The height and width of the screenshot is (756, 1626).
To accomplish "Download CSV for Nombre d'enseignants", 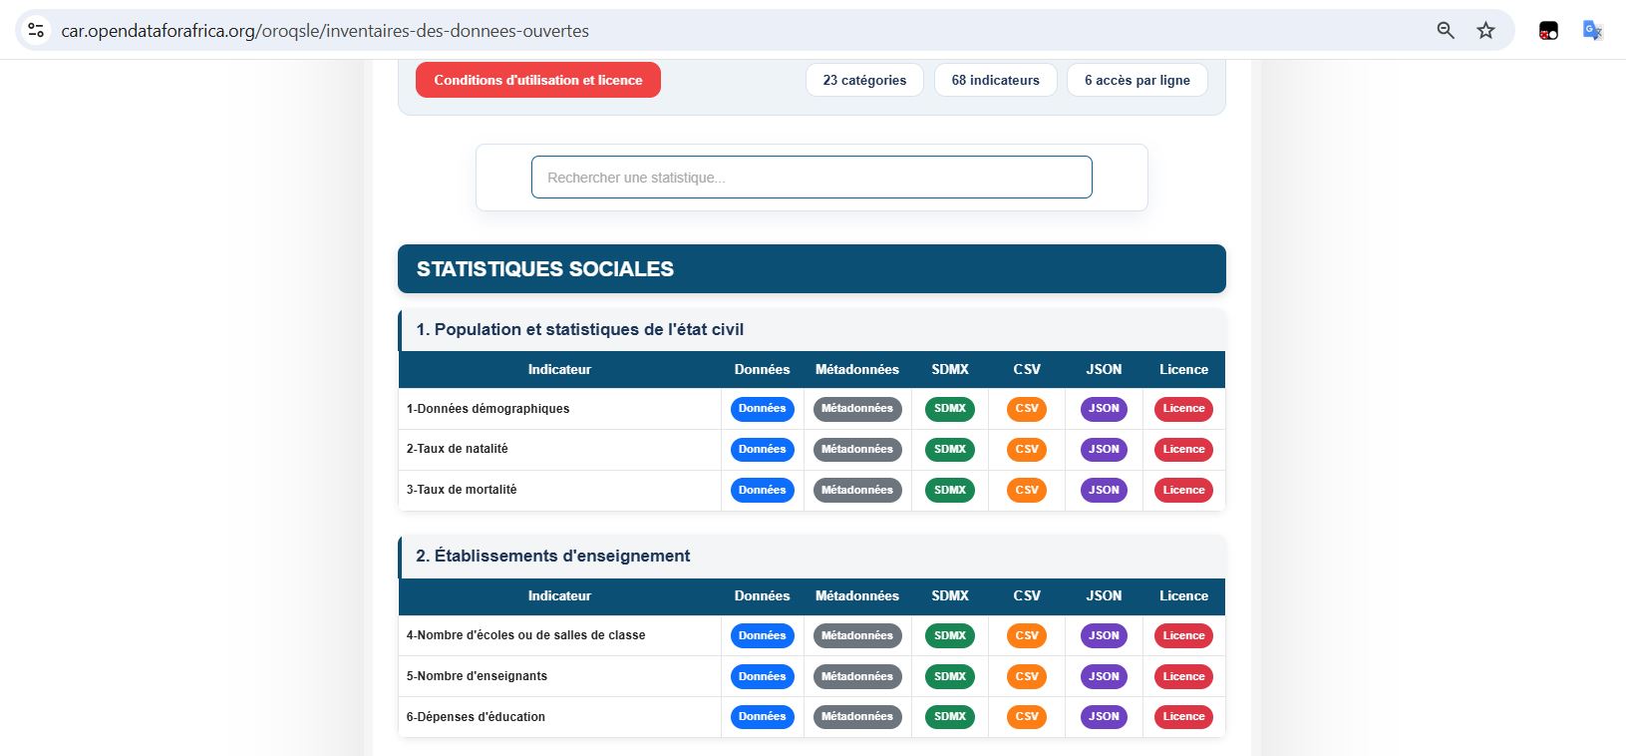I will [x=1027, y=677].
